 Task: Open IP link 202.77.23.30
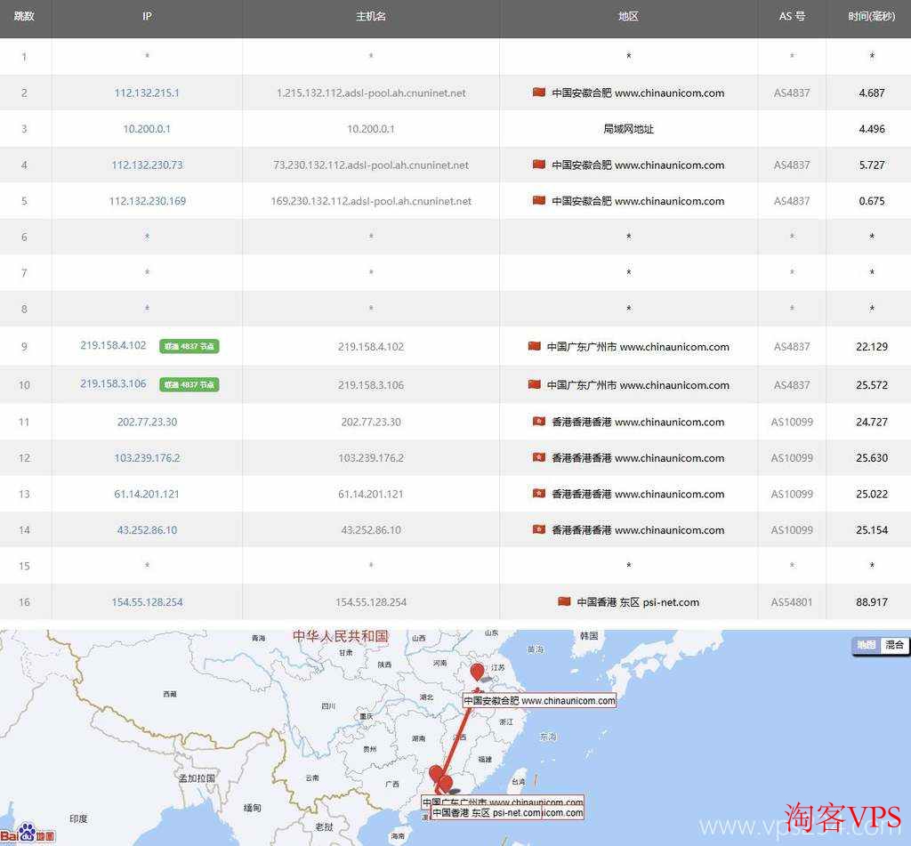147,422
